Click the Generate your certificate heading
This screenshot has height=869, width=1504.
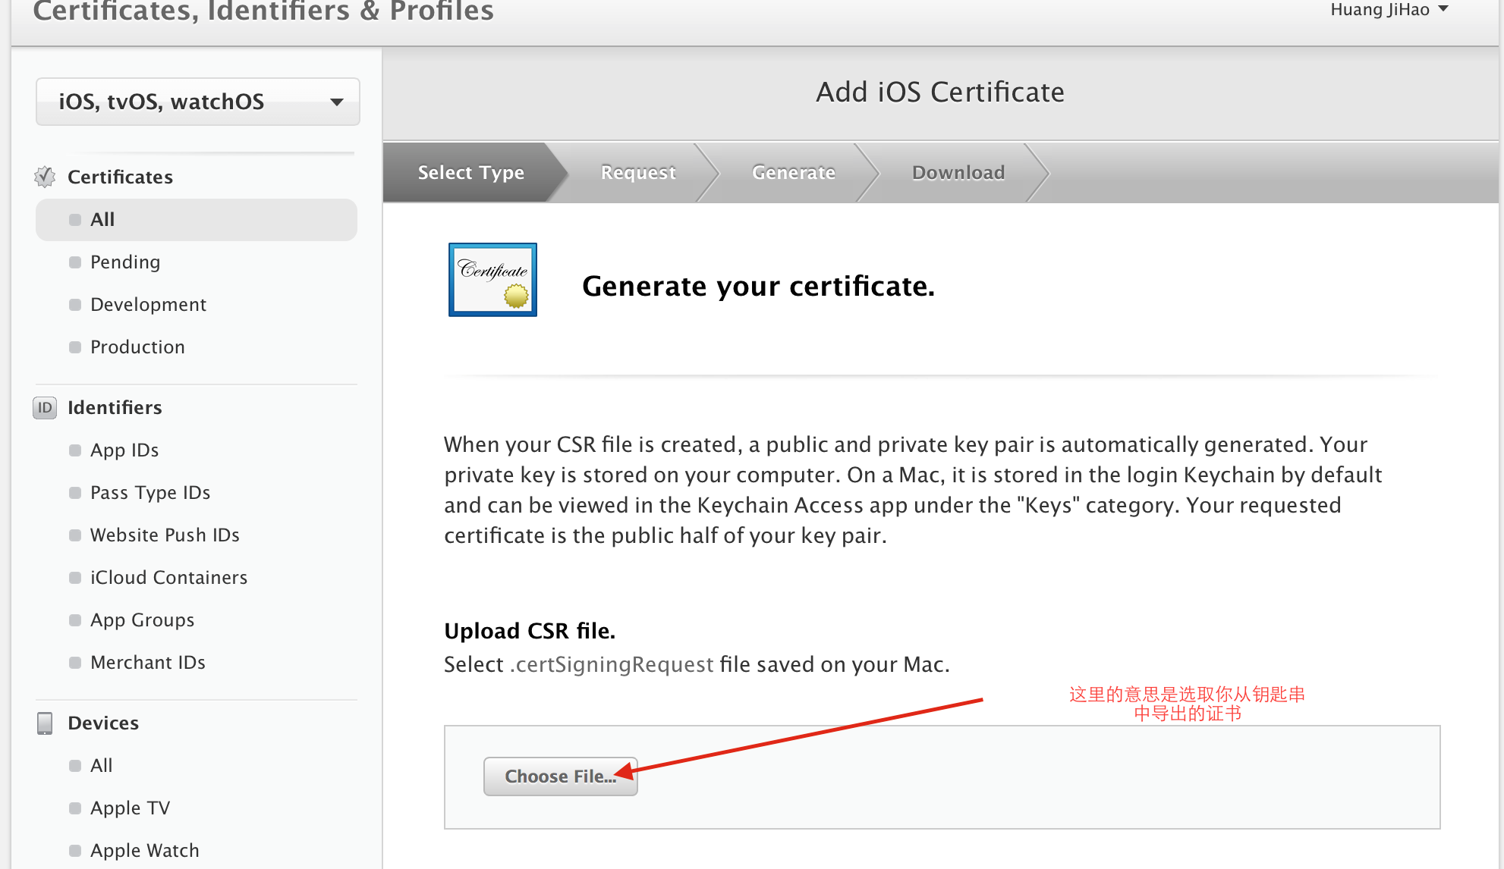pos(758,287)
